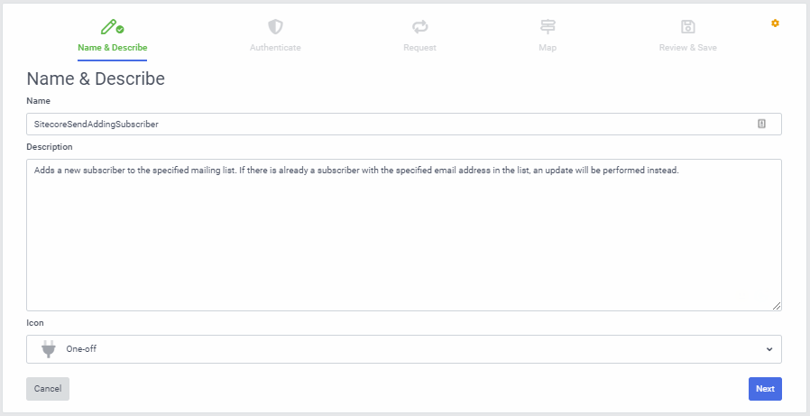The height and width of the screenshot is (416, 810).
Task: Open the orange gear settings icon
Action: point(775,23)
